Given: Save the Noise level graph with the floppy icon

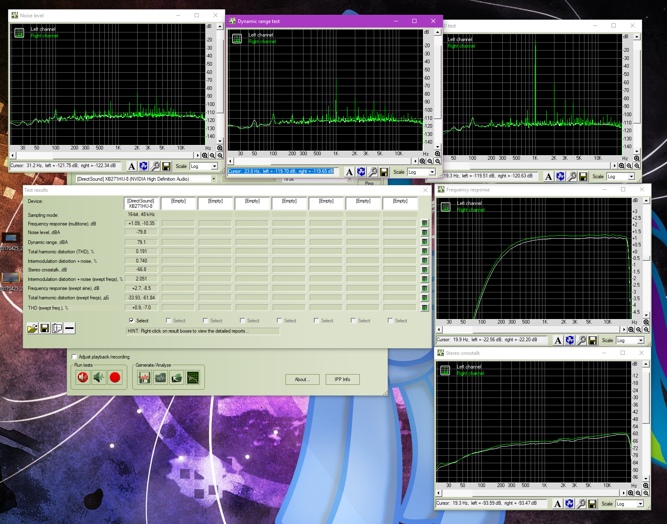Looking at the screenshot, I should click(x=166, y=166).
